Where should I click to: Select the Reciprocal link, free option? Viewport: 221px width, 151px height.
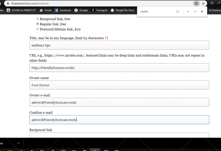coord(38,19)
